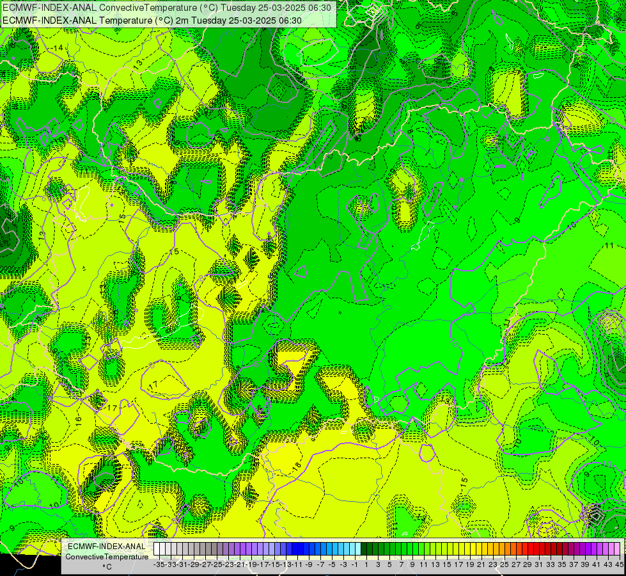The height and width of the screenshot is (576, 626).
Task: Select the ConvectiveTemperature title line at top
Action: point(167,8)
